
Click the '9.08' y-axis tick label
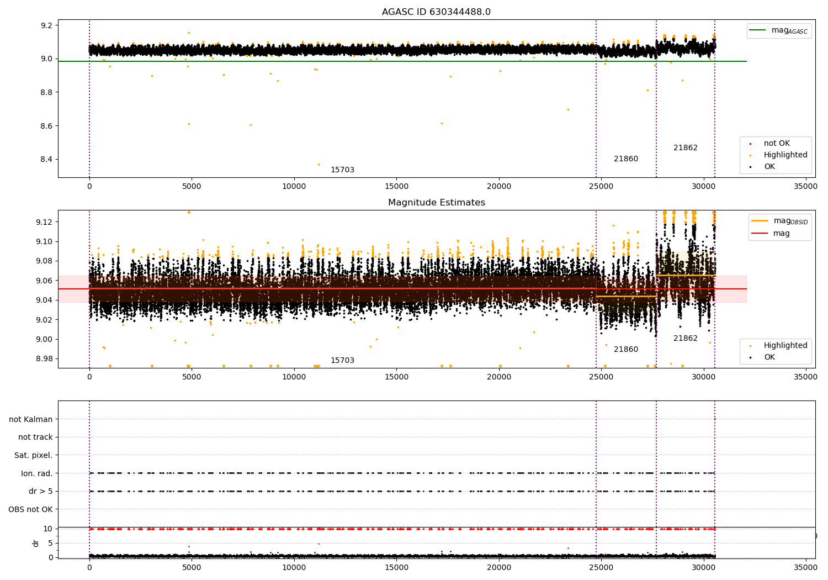coord(44,261)
